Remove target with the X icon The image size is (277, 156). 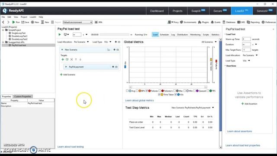pyautogui.click(x=71, y=59)
